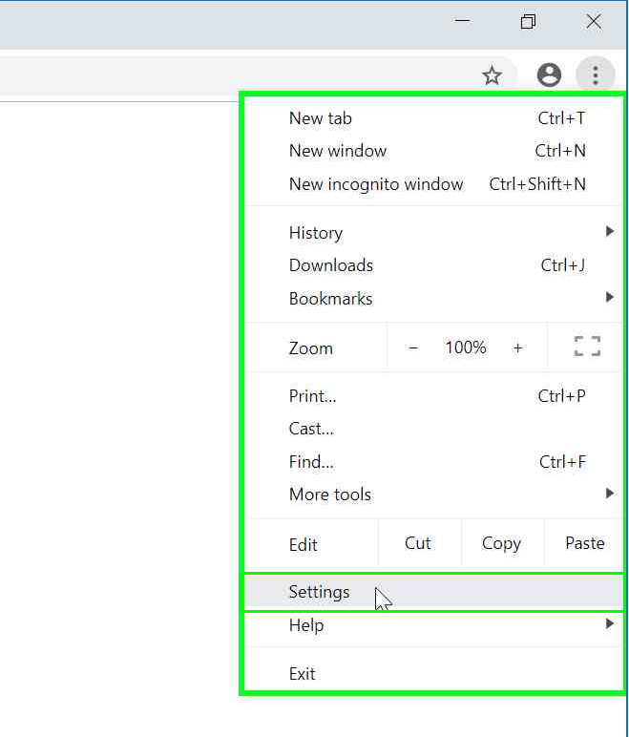Choose Exit to close Chrome
629x737 pixels.
433,674
